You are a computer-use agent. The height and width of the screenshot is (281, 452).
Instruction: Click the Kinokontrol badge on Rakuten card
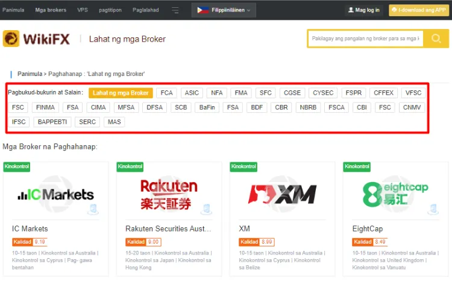(x=130, y=166)
